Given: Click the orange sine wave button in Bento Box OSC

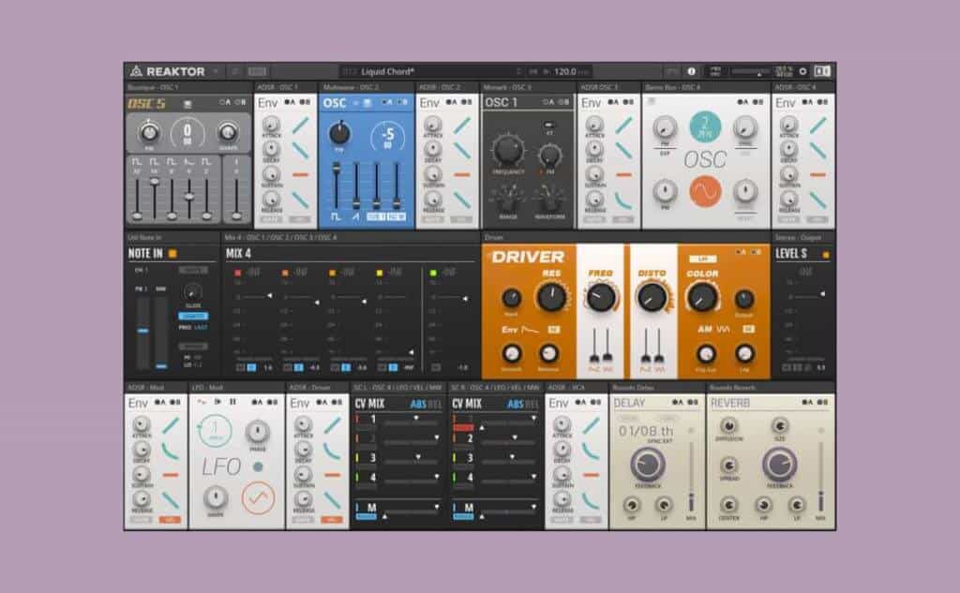Looking at the screenshot, I should pyautogui.click(x=705, y=191).
